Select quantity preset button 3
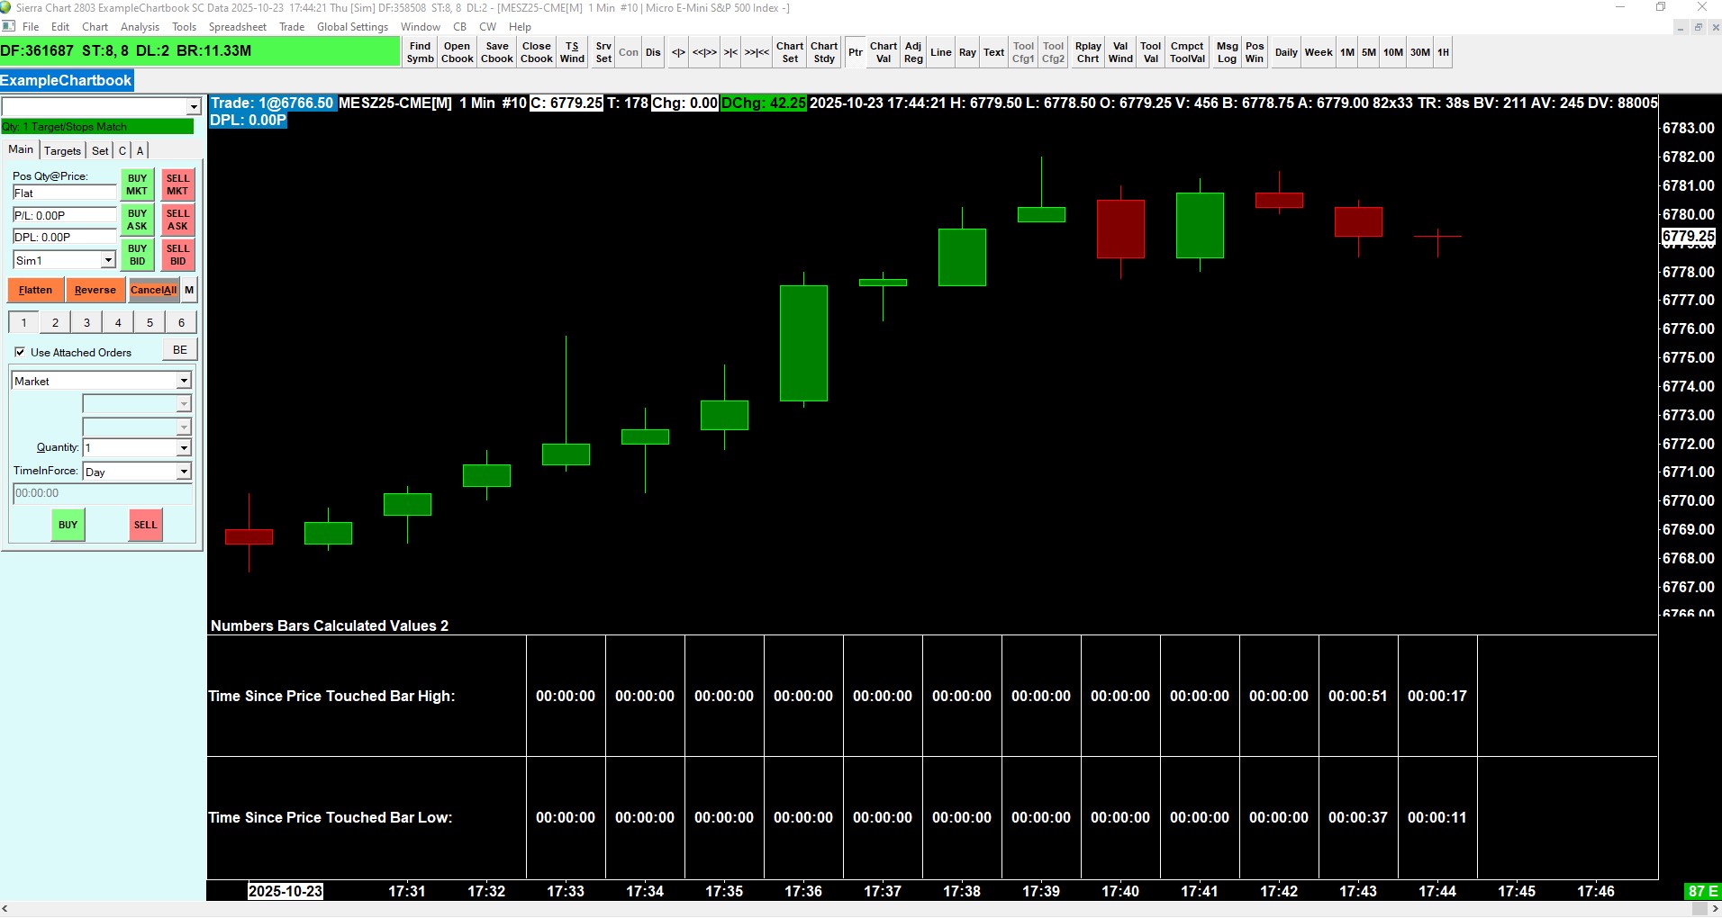Viewport: 1722px width, 918px height. coord(86,322)
